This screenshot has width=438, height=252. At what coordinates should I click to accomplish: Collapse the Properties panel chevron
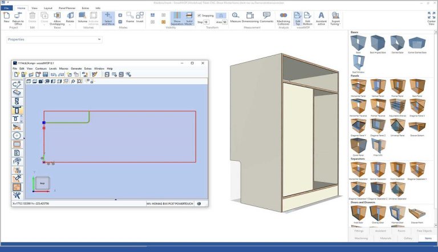99,39
